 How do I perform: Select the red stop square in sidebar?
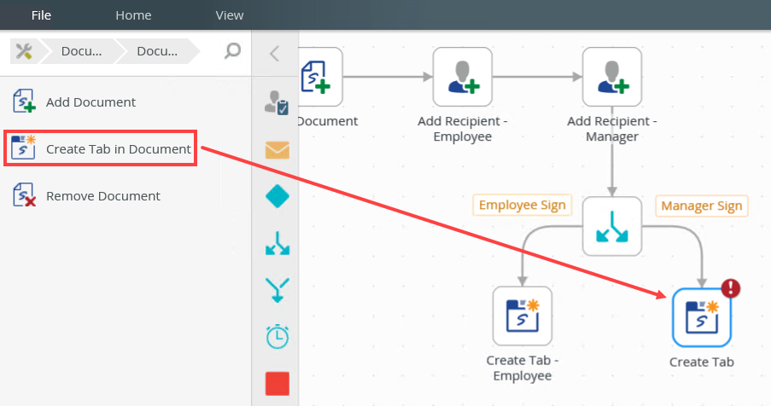click(277, 384)
